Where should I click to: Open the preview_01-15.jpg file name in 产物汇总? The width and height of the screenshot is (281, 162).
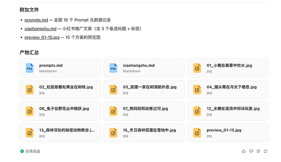click(224, 130)
